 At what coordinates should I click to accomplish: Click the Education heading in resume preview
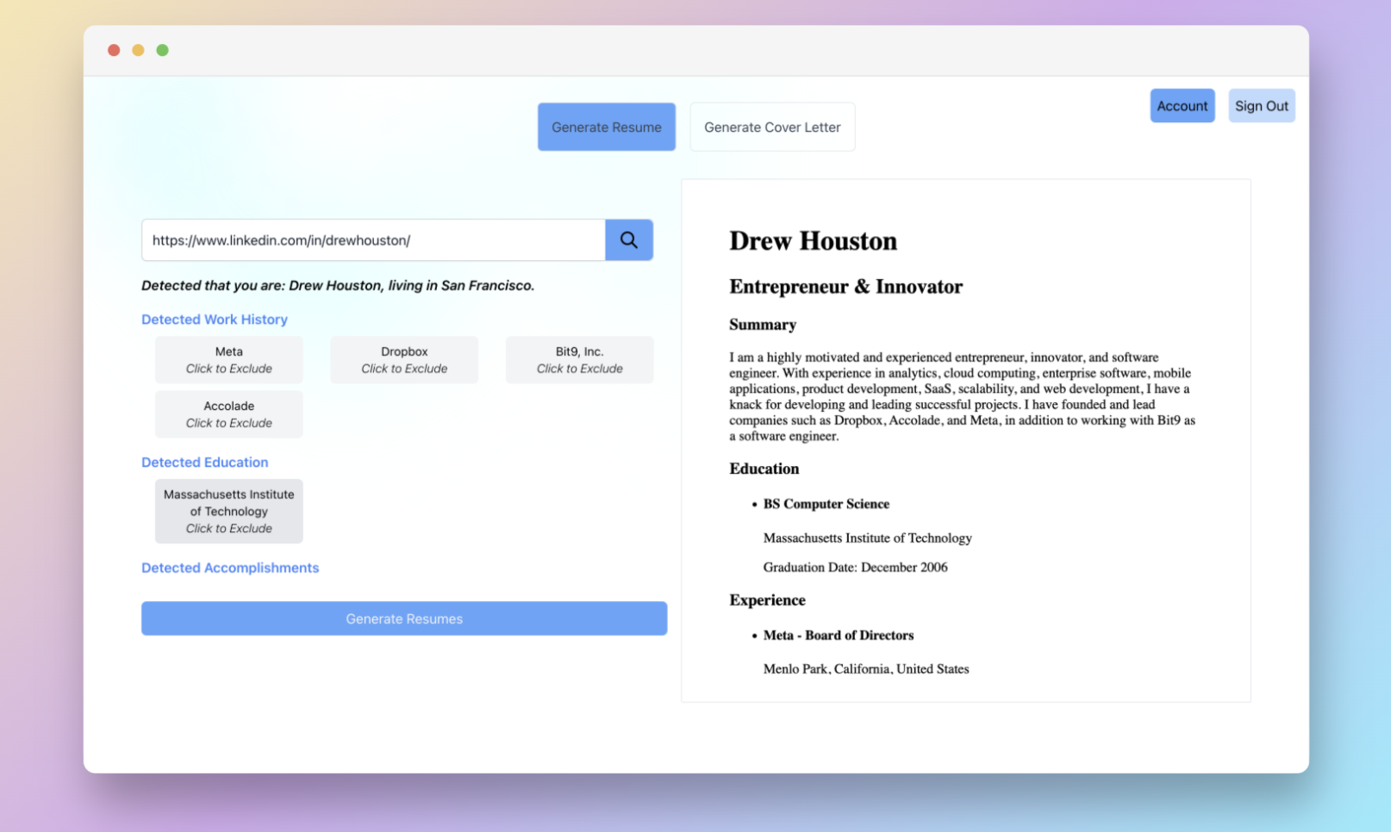pyautogui.click(x=764, y=469)
